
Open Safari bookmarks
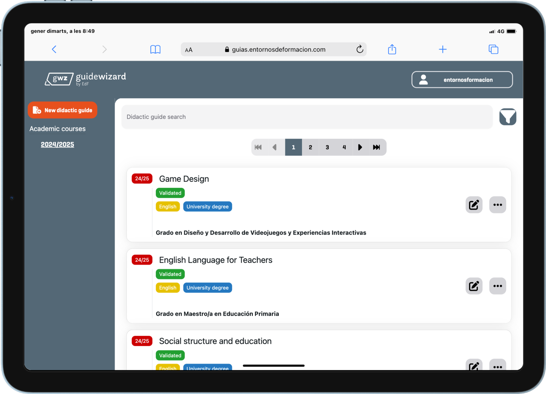[156, 49]
